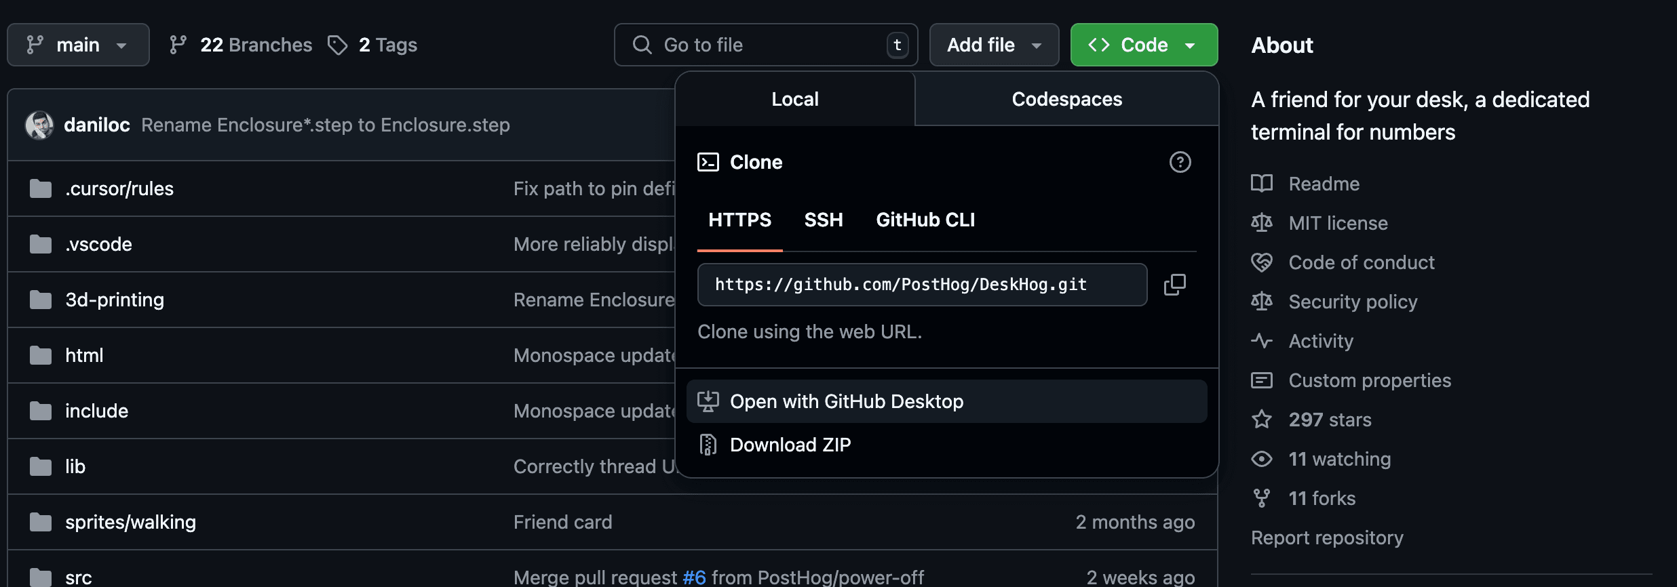View the 297 stars link
The width and height of the screenshot is (1677, 587).
(x=1330, y=420)
